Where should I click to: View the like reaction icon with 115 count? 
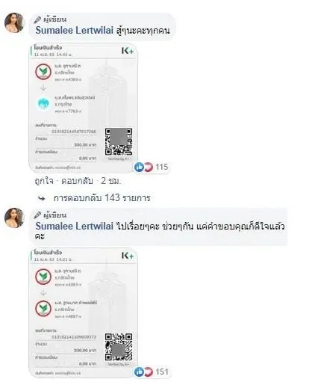pos(139,167)
